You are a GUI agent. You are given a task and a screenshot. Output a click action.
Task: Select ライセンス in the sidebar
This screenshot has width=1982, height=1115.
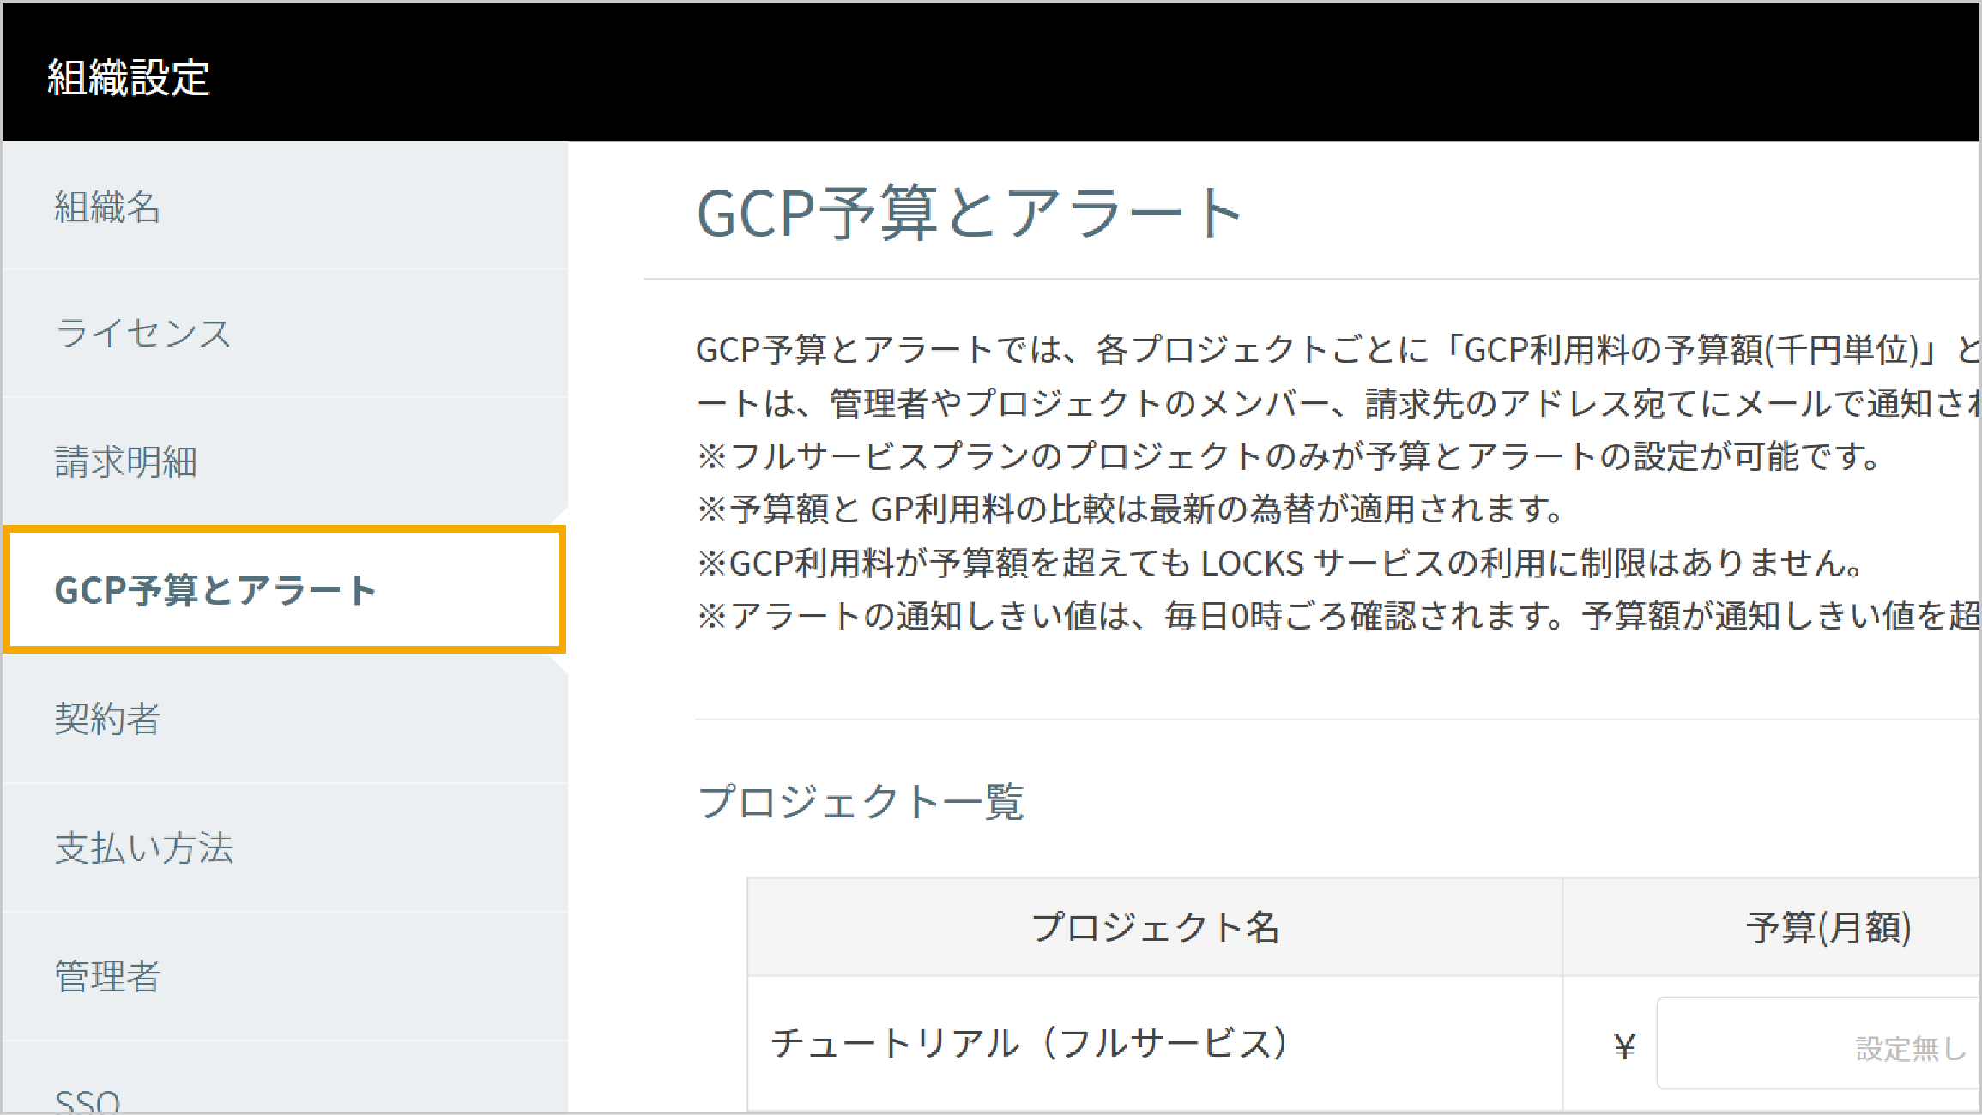(284, 334)
